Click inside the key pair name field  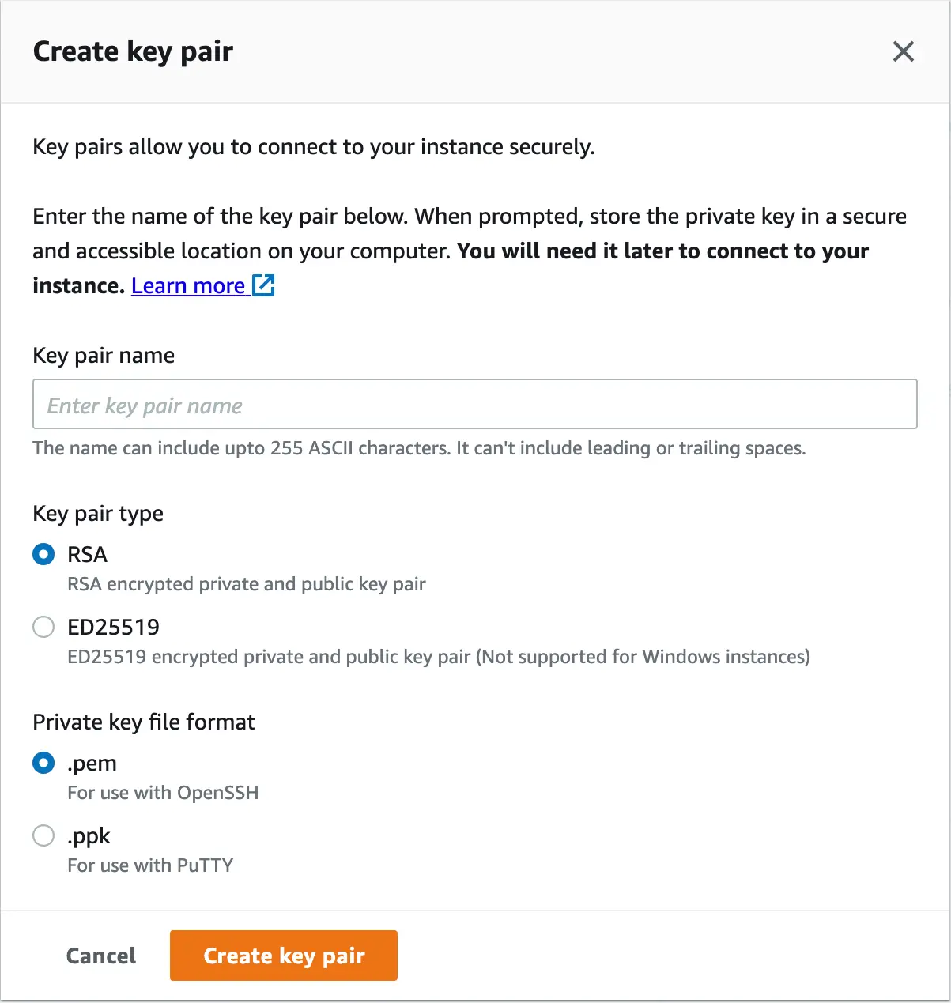(x=474, y=404)
